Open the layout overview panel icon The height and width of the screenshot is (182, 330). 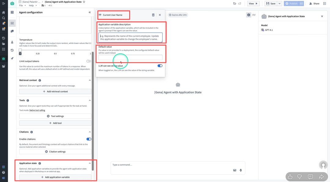coord(12,13)
